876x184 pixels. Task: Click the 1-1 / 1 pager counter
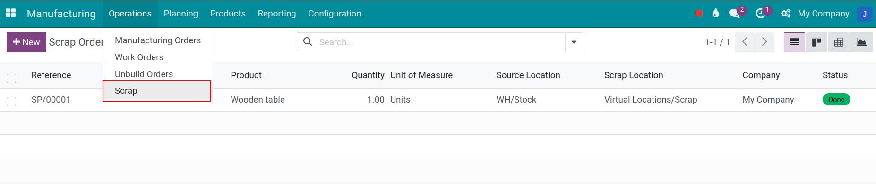[717, 42]
